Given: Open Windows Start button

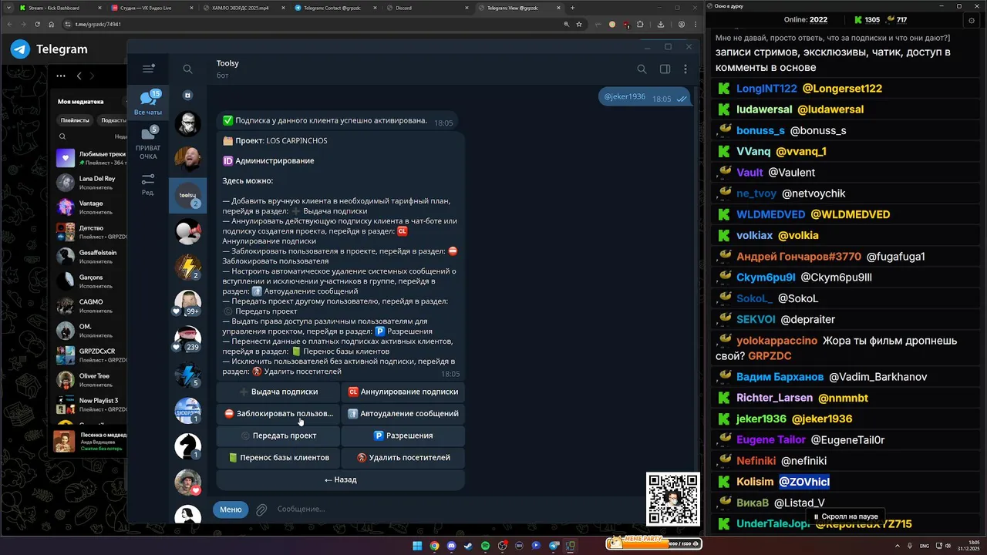Looking at the screenshot, I should 417,546.
